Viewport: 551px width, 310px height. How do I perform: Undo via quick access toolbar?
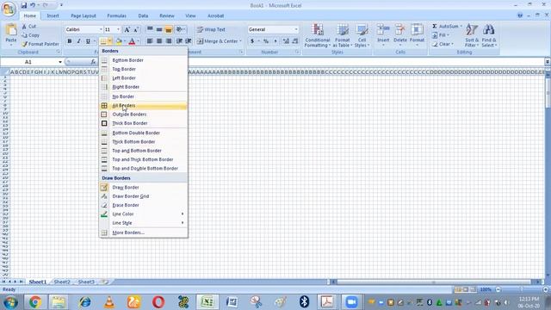click(33, 5)
